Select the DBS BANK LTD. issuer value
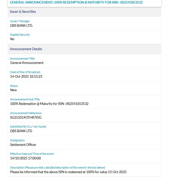The image size is (169, 179). (21, 25)
